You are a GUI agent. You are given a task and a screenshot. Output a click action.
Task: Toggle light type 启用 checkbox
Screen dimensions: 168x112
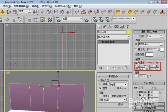(100, 84)
